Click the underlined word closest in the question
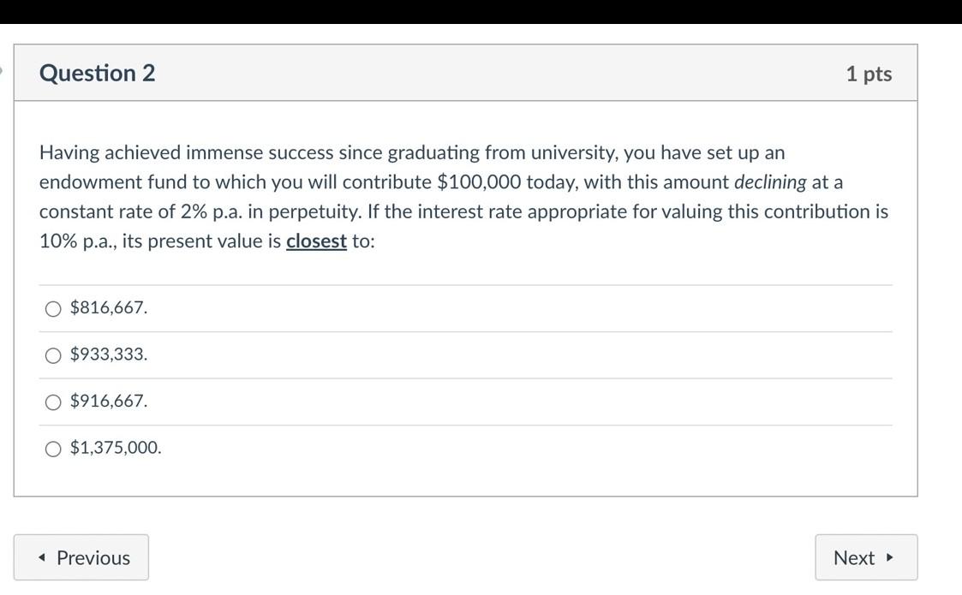Image resolution: width=962 pixels, height=595 pixels. tap(317, 241)
